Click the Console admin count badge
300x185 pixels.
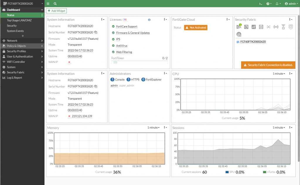point(112,79)
